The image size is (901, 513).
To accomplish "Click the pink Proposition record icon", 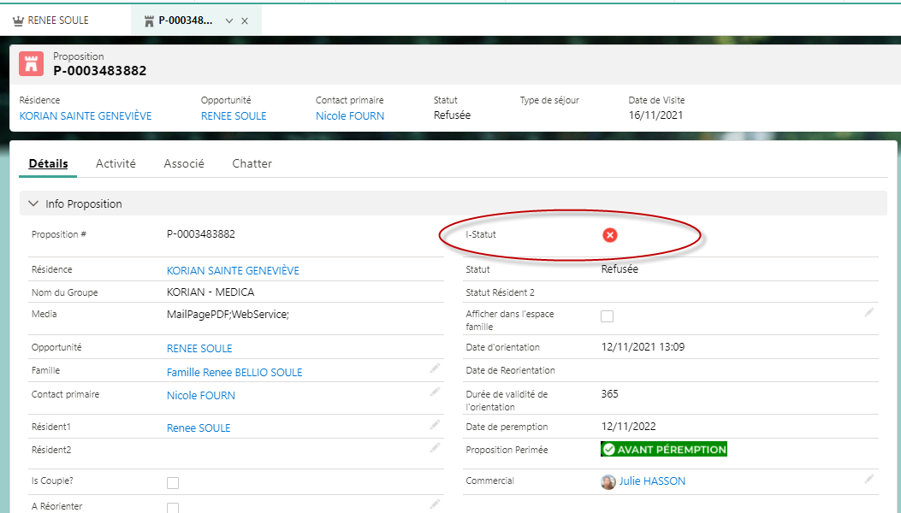I will coord(31,64).
